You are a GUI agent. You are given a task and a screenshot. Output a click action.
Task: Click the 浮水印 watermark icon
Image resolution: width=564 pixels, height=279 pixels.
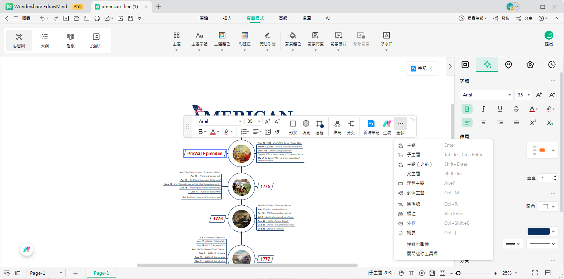click(386, 36)
